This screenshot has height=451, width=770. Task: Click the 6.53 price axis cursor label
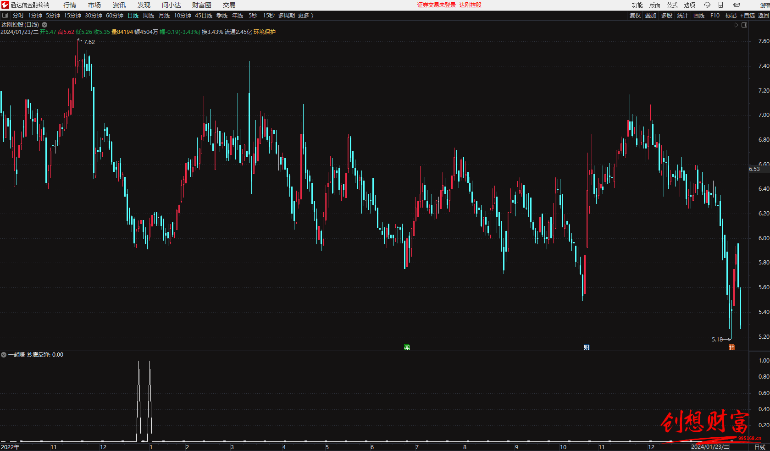pos(754,169)
